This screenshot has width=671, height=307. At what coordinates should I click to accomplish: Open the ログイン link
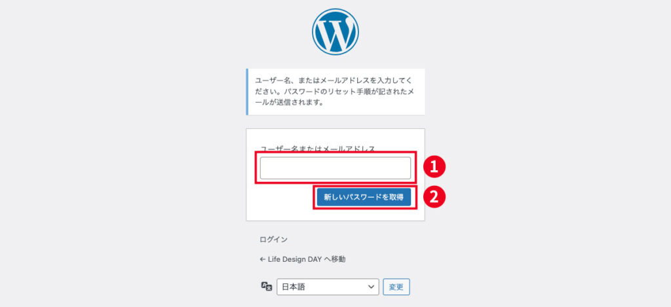click(273, 240)
